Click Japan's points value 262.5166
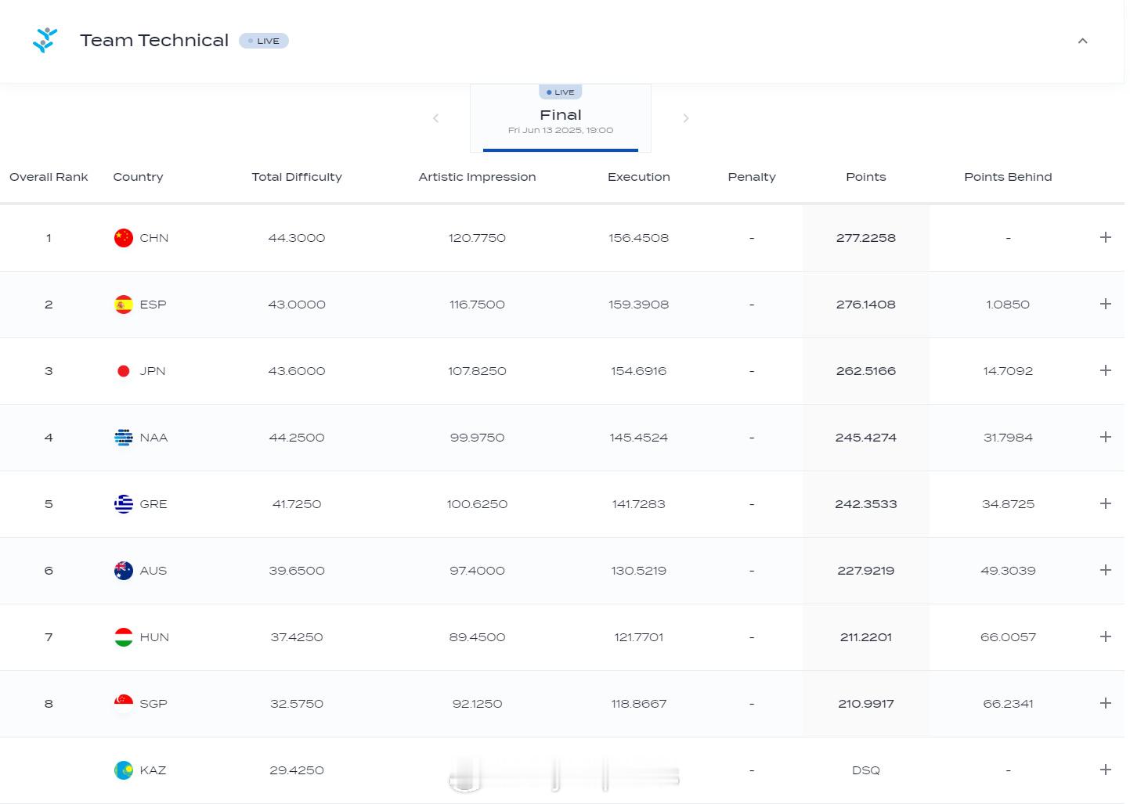 pyautogui.click(x=866, y=371)
